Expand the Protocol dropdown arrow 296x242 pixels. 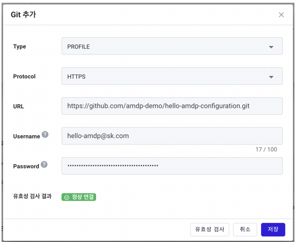[x=271, y=77]
